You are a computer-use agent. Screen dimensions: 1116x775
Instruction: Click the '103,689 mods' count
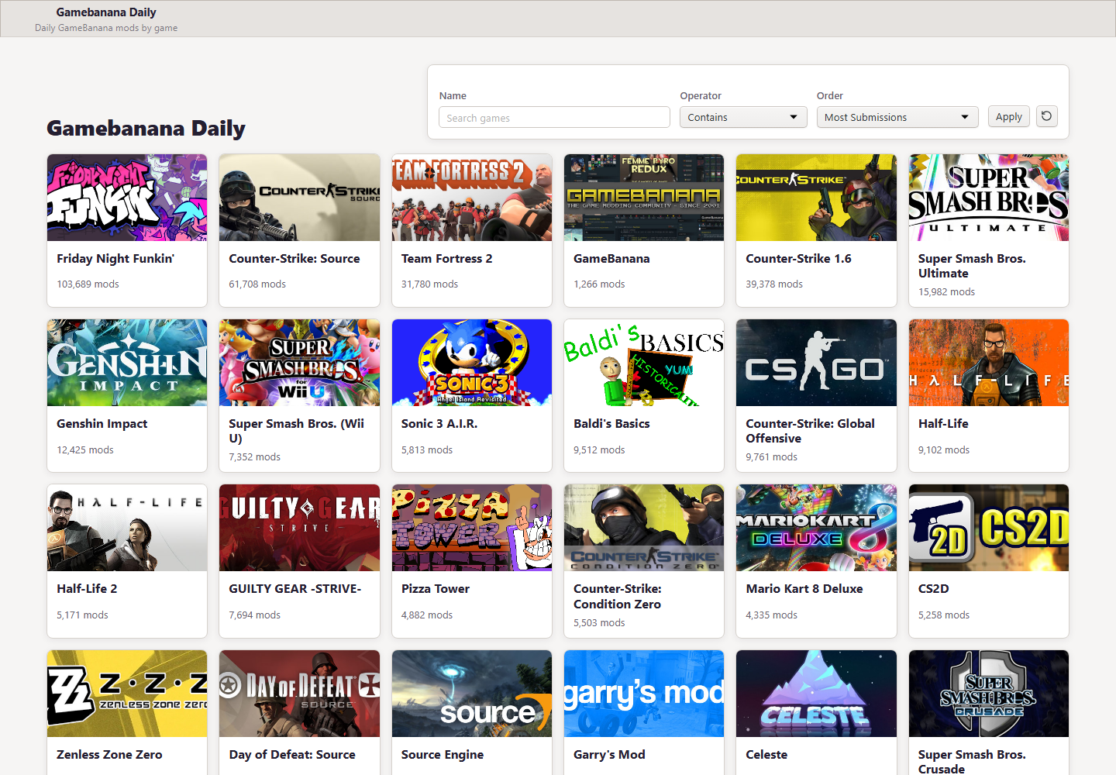coord(88,284)
